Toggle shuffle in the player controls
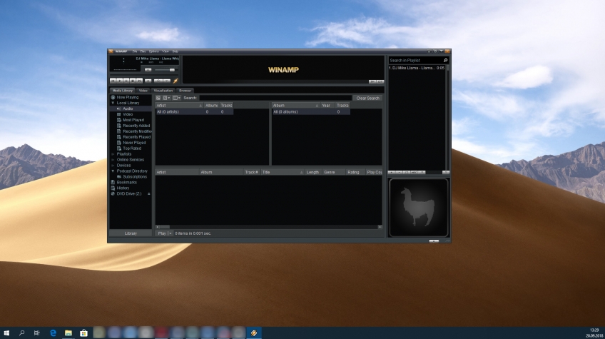Viewport: 605px width, 339px height. click(158, 81)
